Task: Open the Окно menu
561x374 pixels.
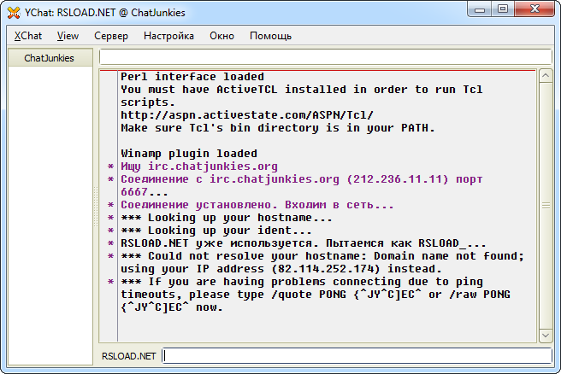Action: [221, 36]
